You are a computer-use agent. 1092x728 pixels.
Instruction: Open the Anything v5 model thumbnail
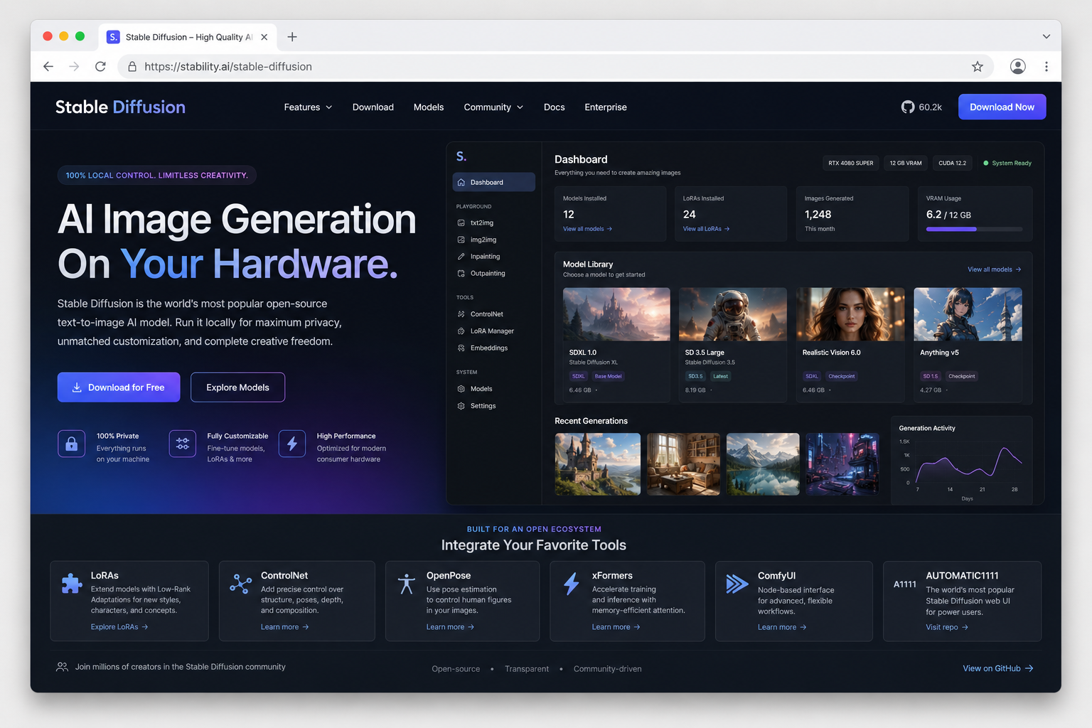[968, 314]
